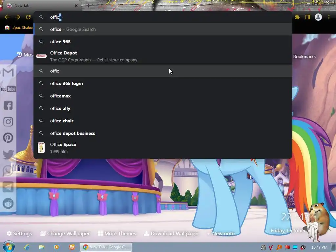Go back with the browser back arrow
Viewport: 336px width, 252px height.
(7, 17)
